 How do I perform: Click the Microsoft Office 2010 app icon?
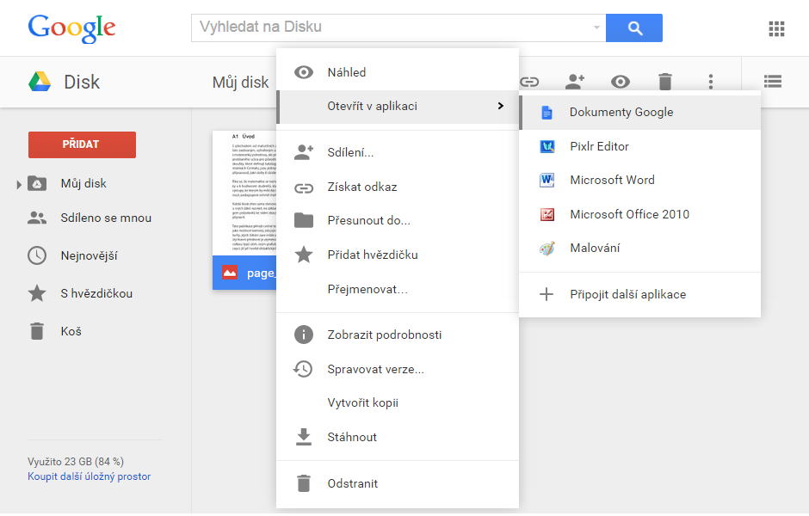coord(547,214)
